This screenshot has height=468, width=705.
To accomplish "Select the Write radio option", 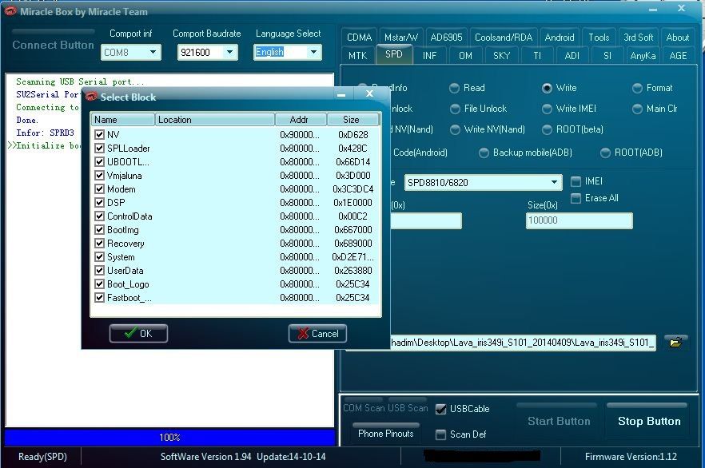I will coord(547,88).
